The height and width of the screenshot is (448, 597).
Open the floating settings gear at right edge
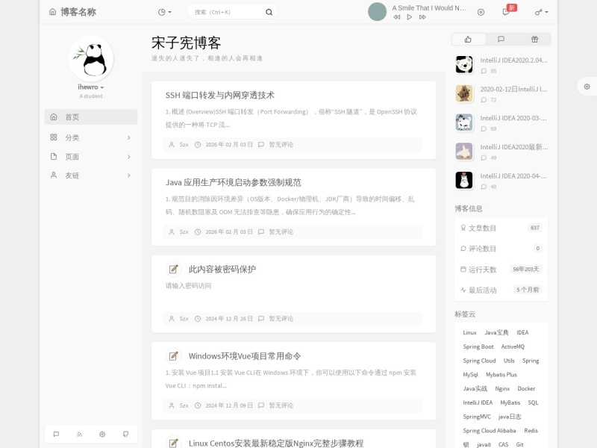click(587, 87)
